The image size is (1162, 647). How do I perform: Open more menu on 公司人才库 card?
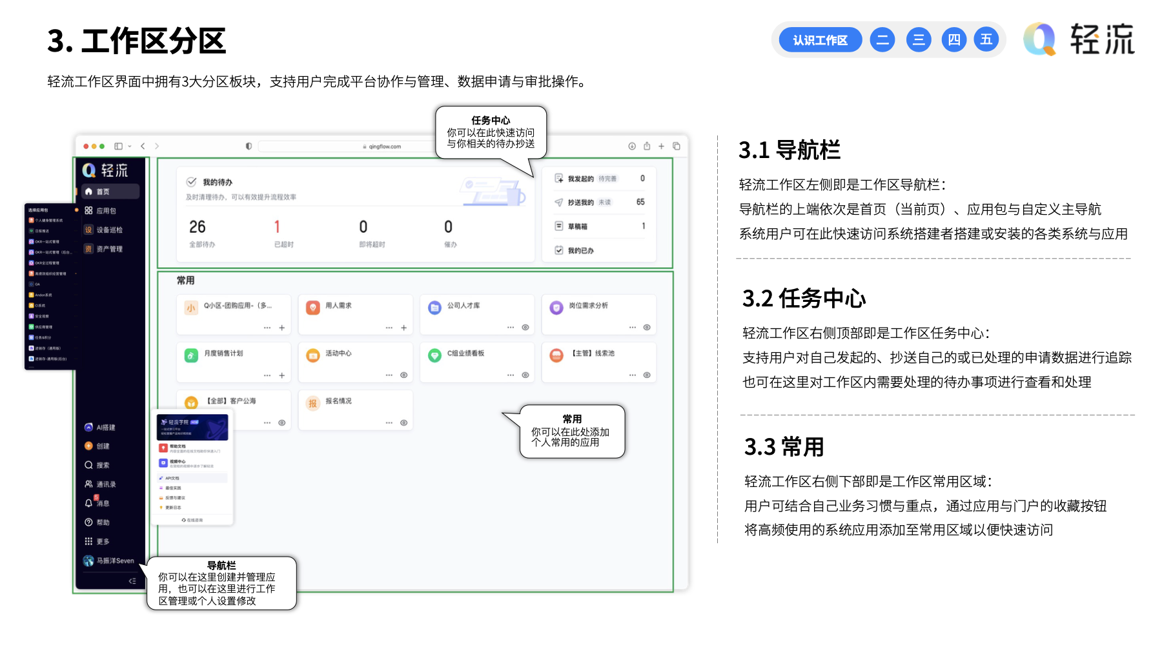pyautogui.click(x=511, y=328)
